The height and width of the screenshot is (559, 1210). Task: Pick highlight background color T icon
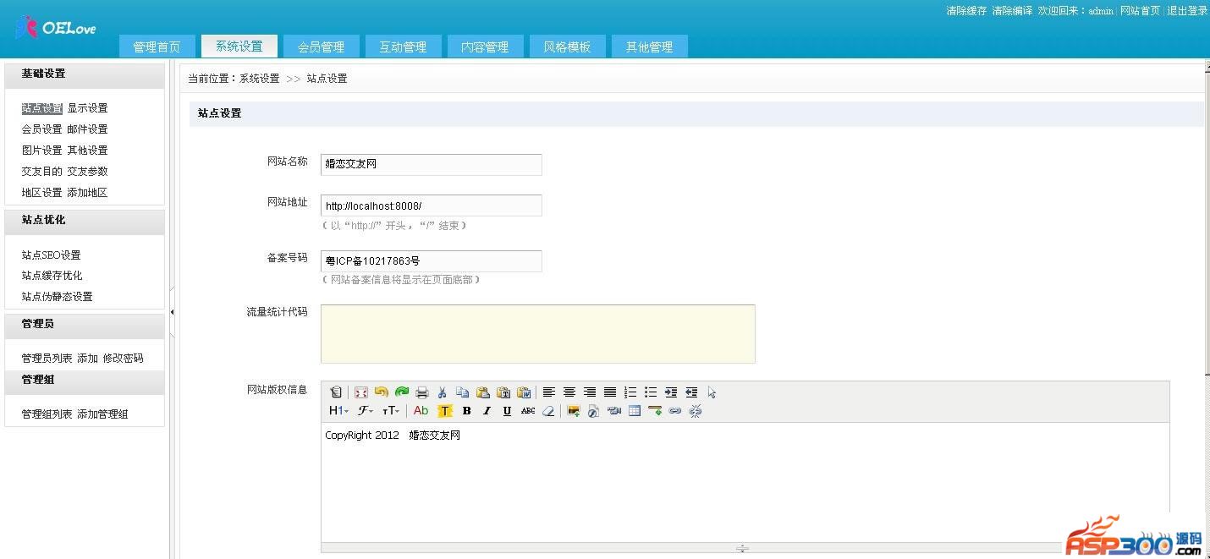coord(445,411)
